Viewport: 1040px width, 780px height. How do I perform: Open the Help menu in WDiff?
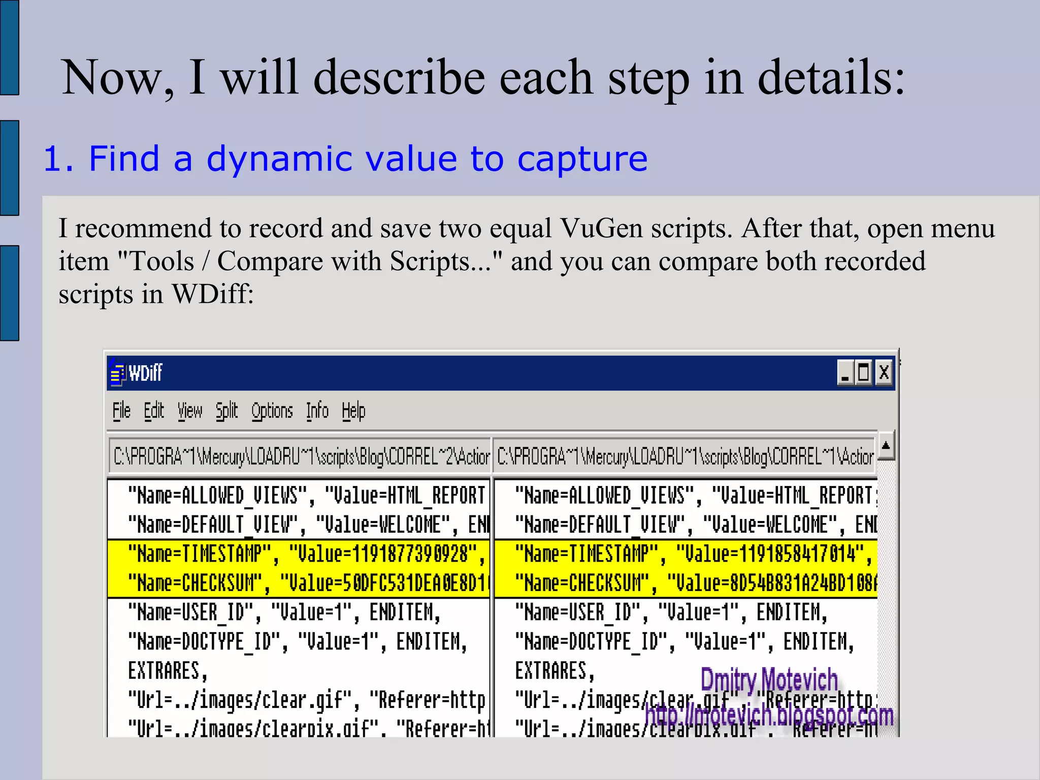pyautogui.click(x=353, y=411)
